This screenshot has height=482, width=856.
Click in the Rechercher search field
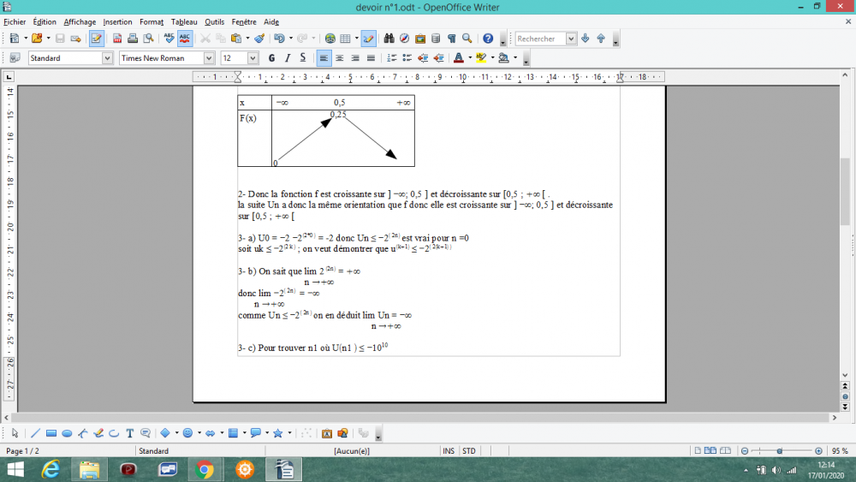tap(545, 39)
